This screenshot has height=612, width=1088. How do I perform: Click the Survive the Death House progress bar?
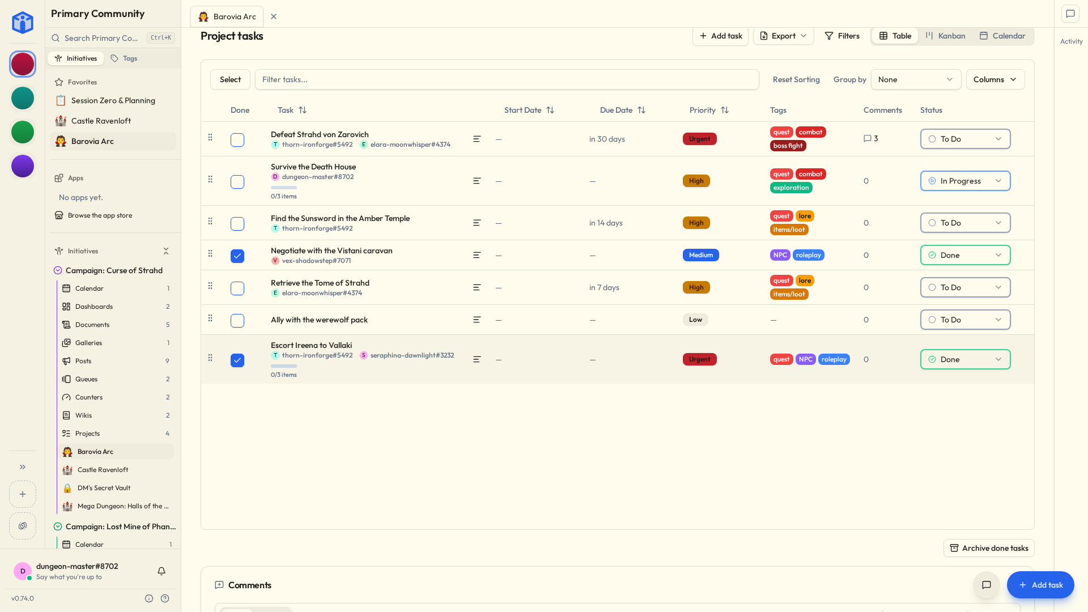284,188
